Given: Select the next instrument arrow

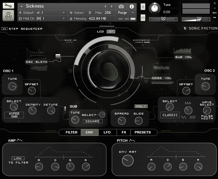Looking at the screenshot, I should click(x=112, y=7).
